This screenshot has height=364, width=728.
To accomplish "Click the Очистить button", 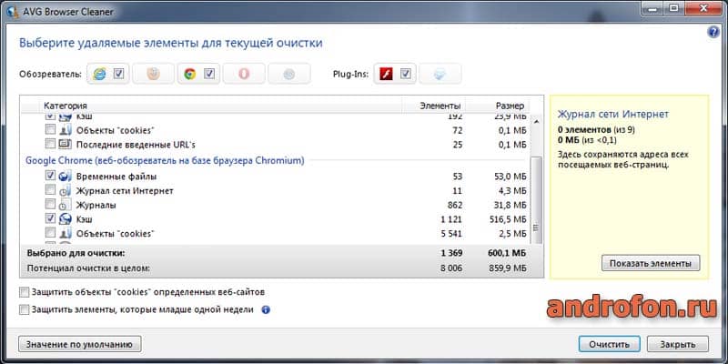I will 609,344.
